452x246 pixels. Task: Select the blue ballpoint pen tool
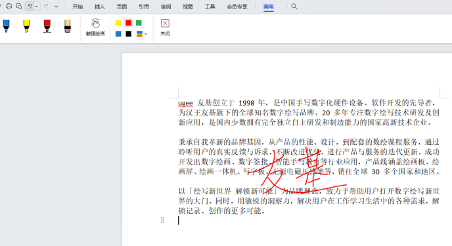coord(6,26)
